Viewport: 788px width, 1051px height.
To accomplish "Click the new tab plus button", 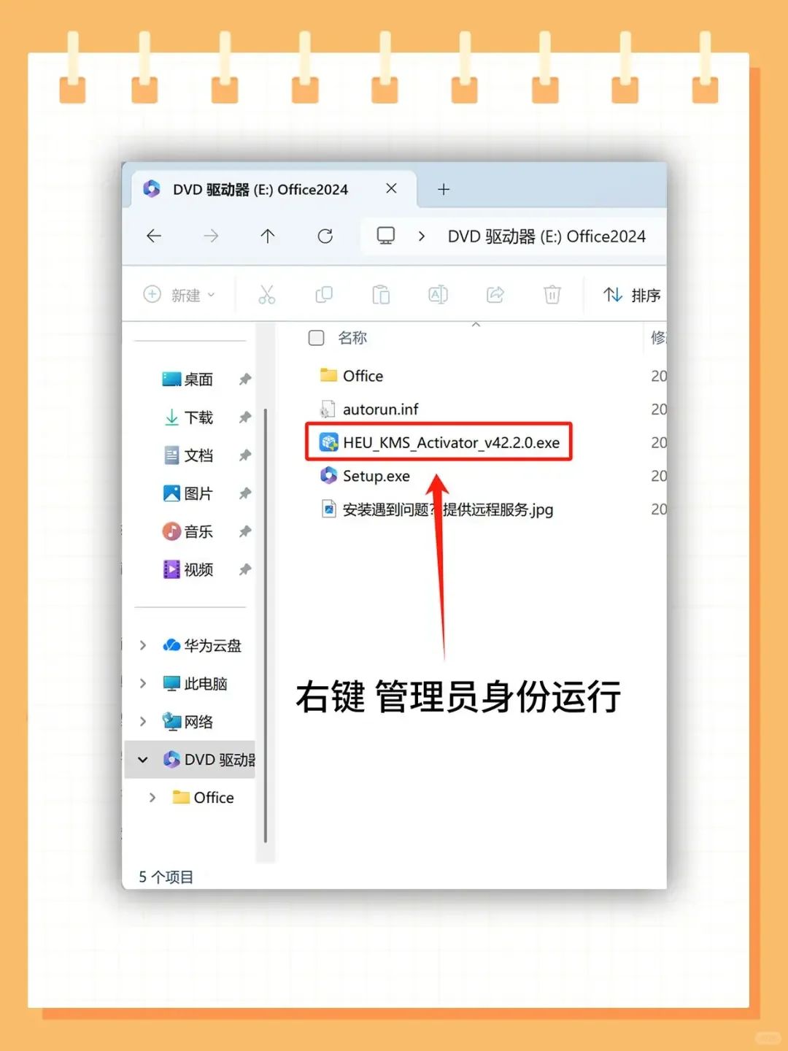I will coord(443,189).
